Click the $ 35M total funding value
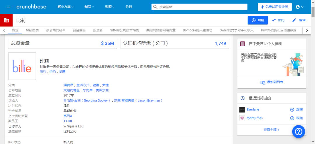The width and height of the screenshot is (315, 144). tap(107, 43)
